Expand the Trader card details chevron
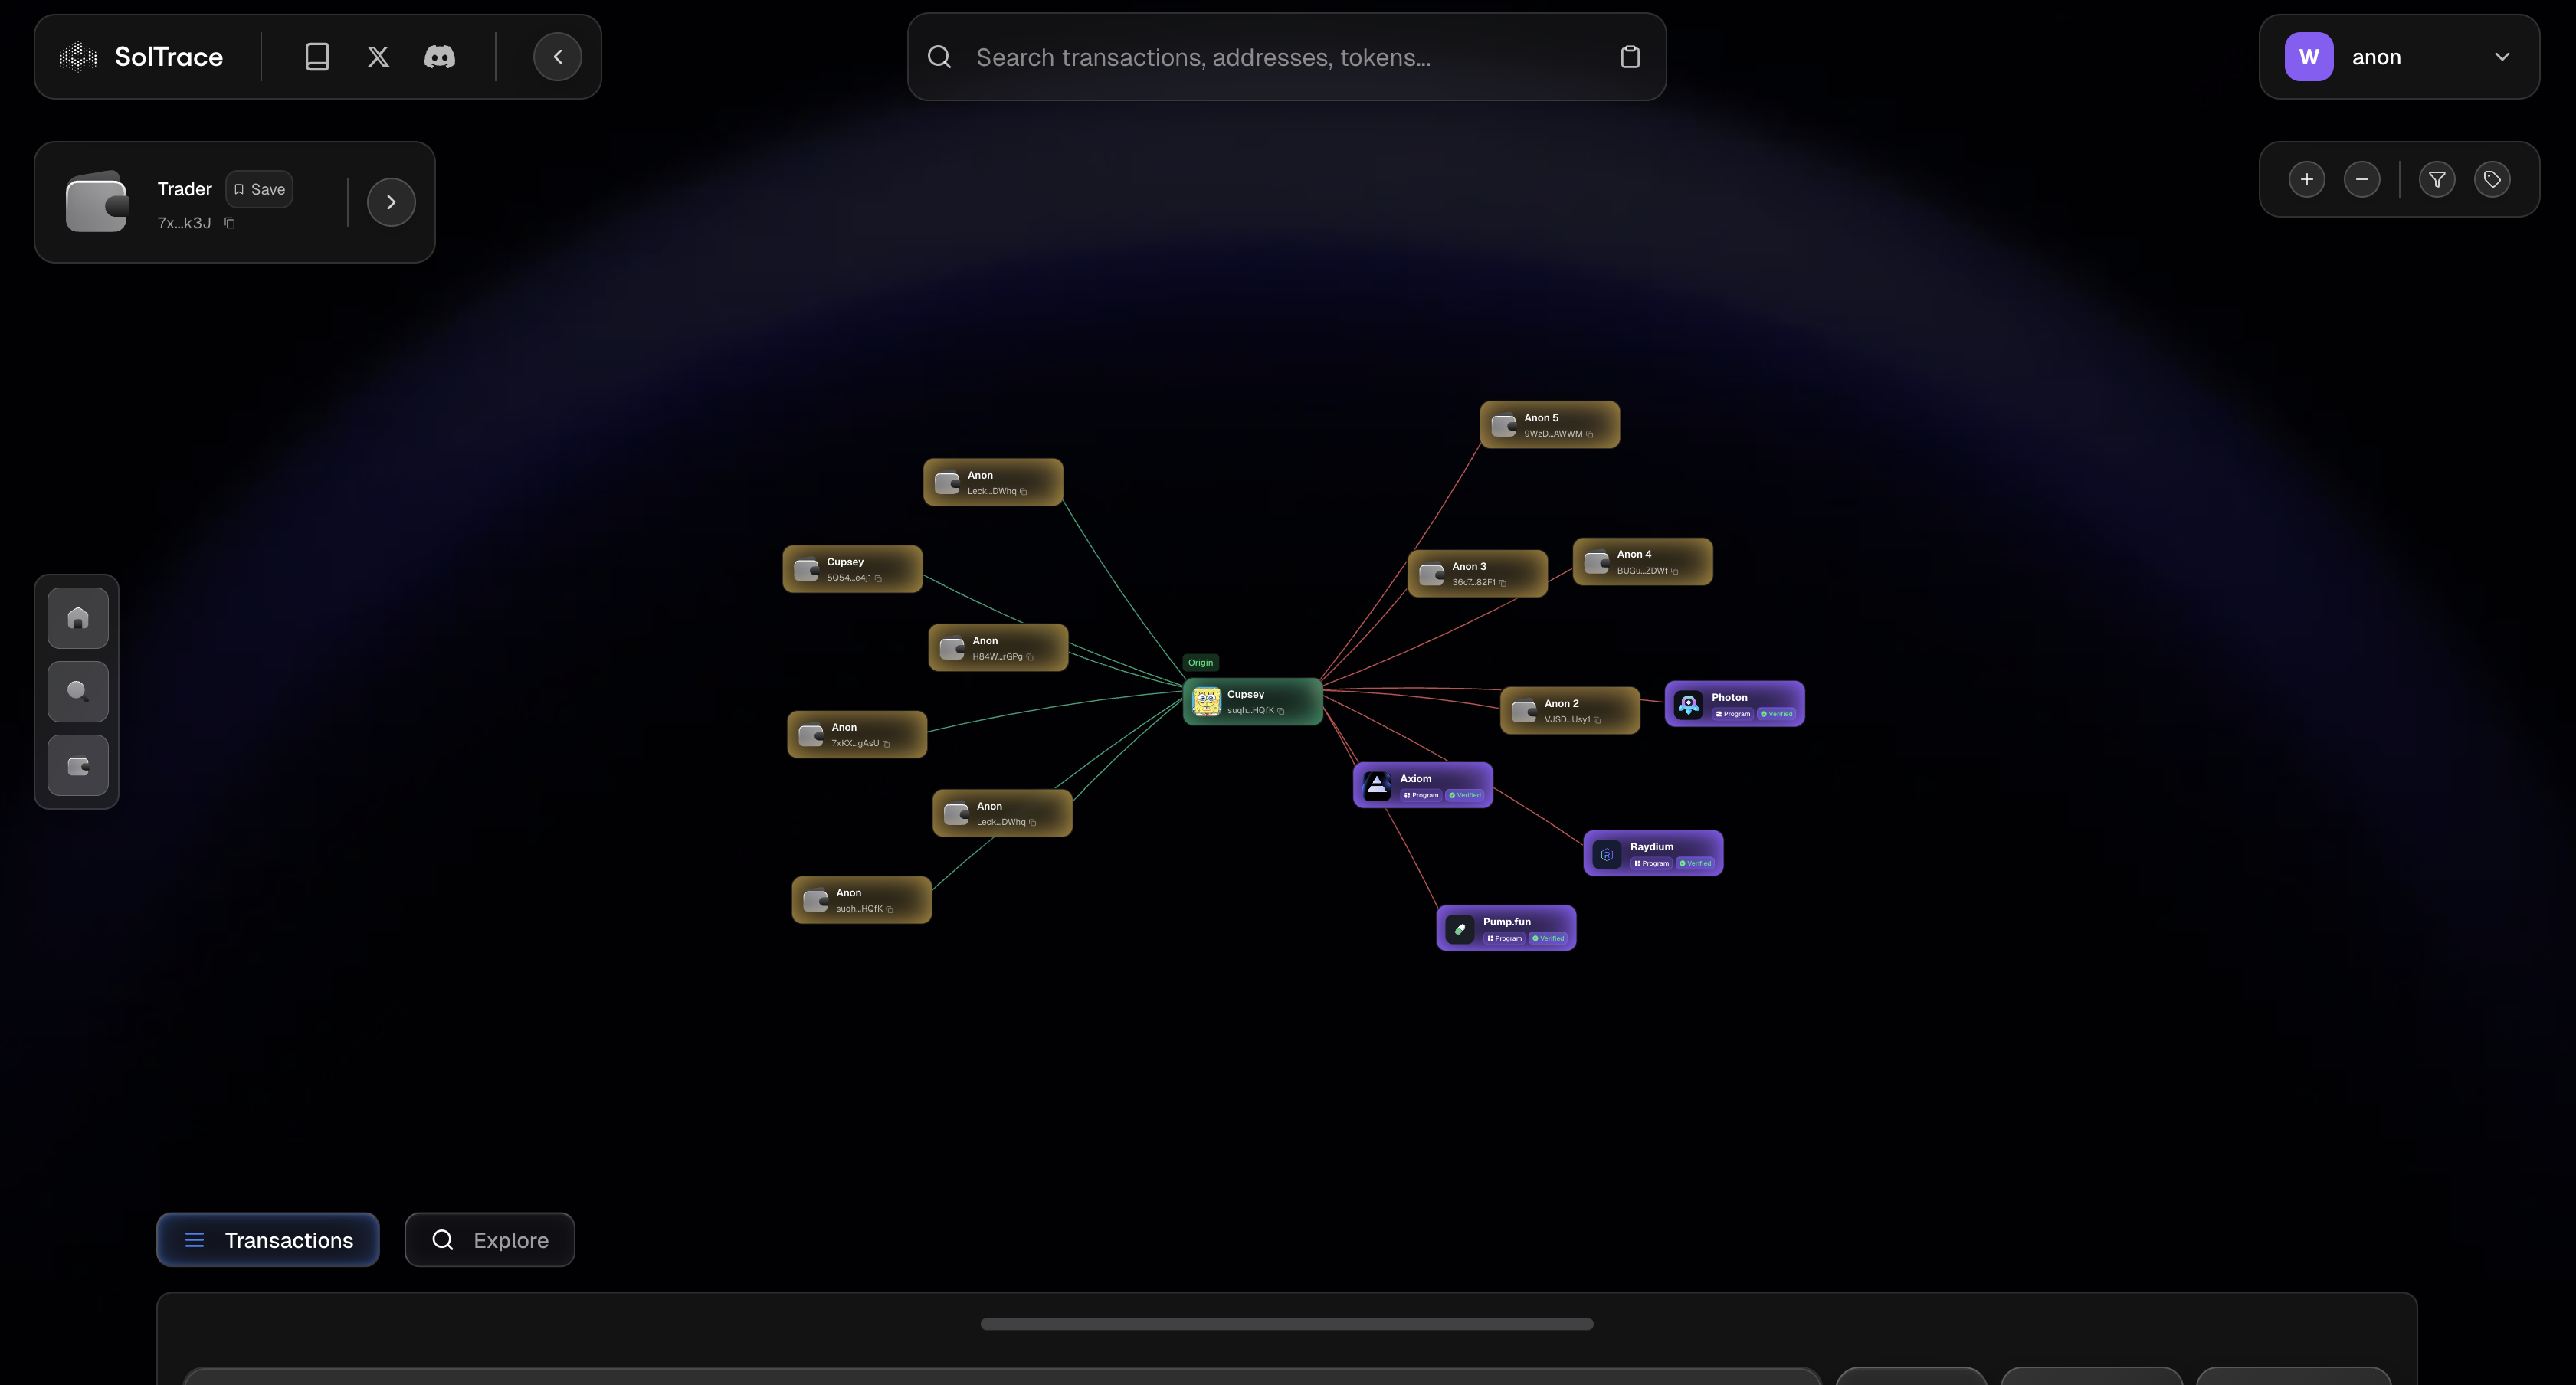The image size is (2576, 1385). click(390, 201)
